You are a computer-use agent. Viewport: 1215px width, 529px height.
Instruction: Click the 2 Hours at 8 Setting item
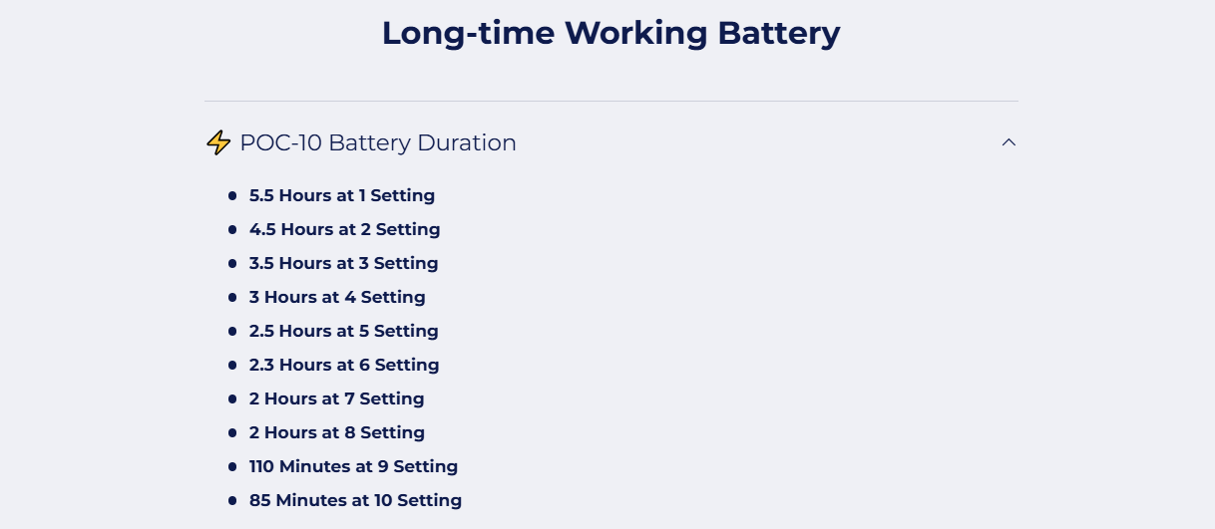[337, 432]
